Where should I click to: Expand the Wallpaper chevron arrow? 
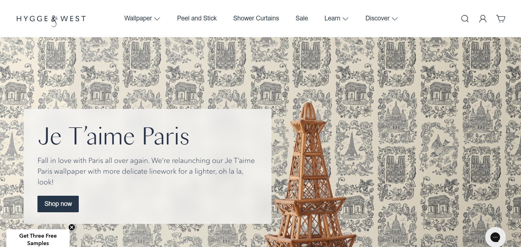click(x=157, y=19)
